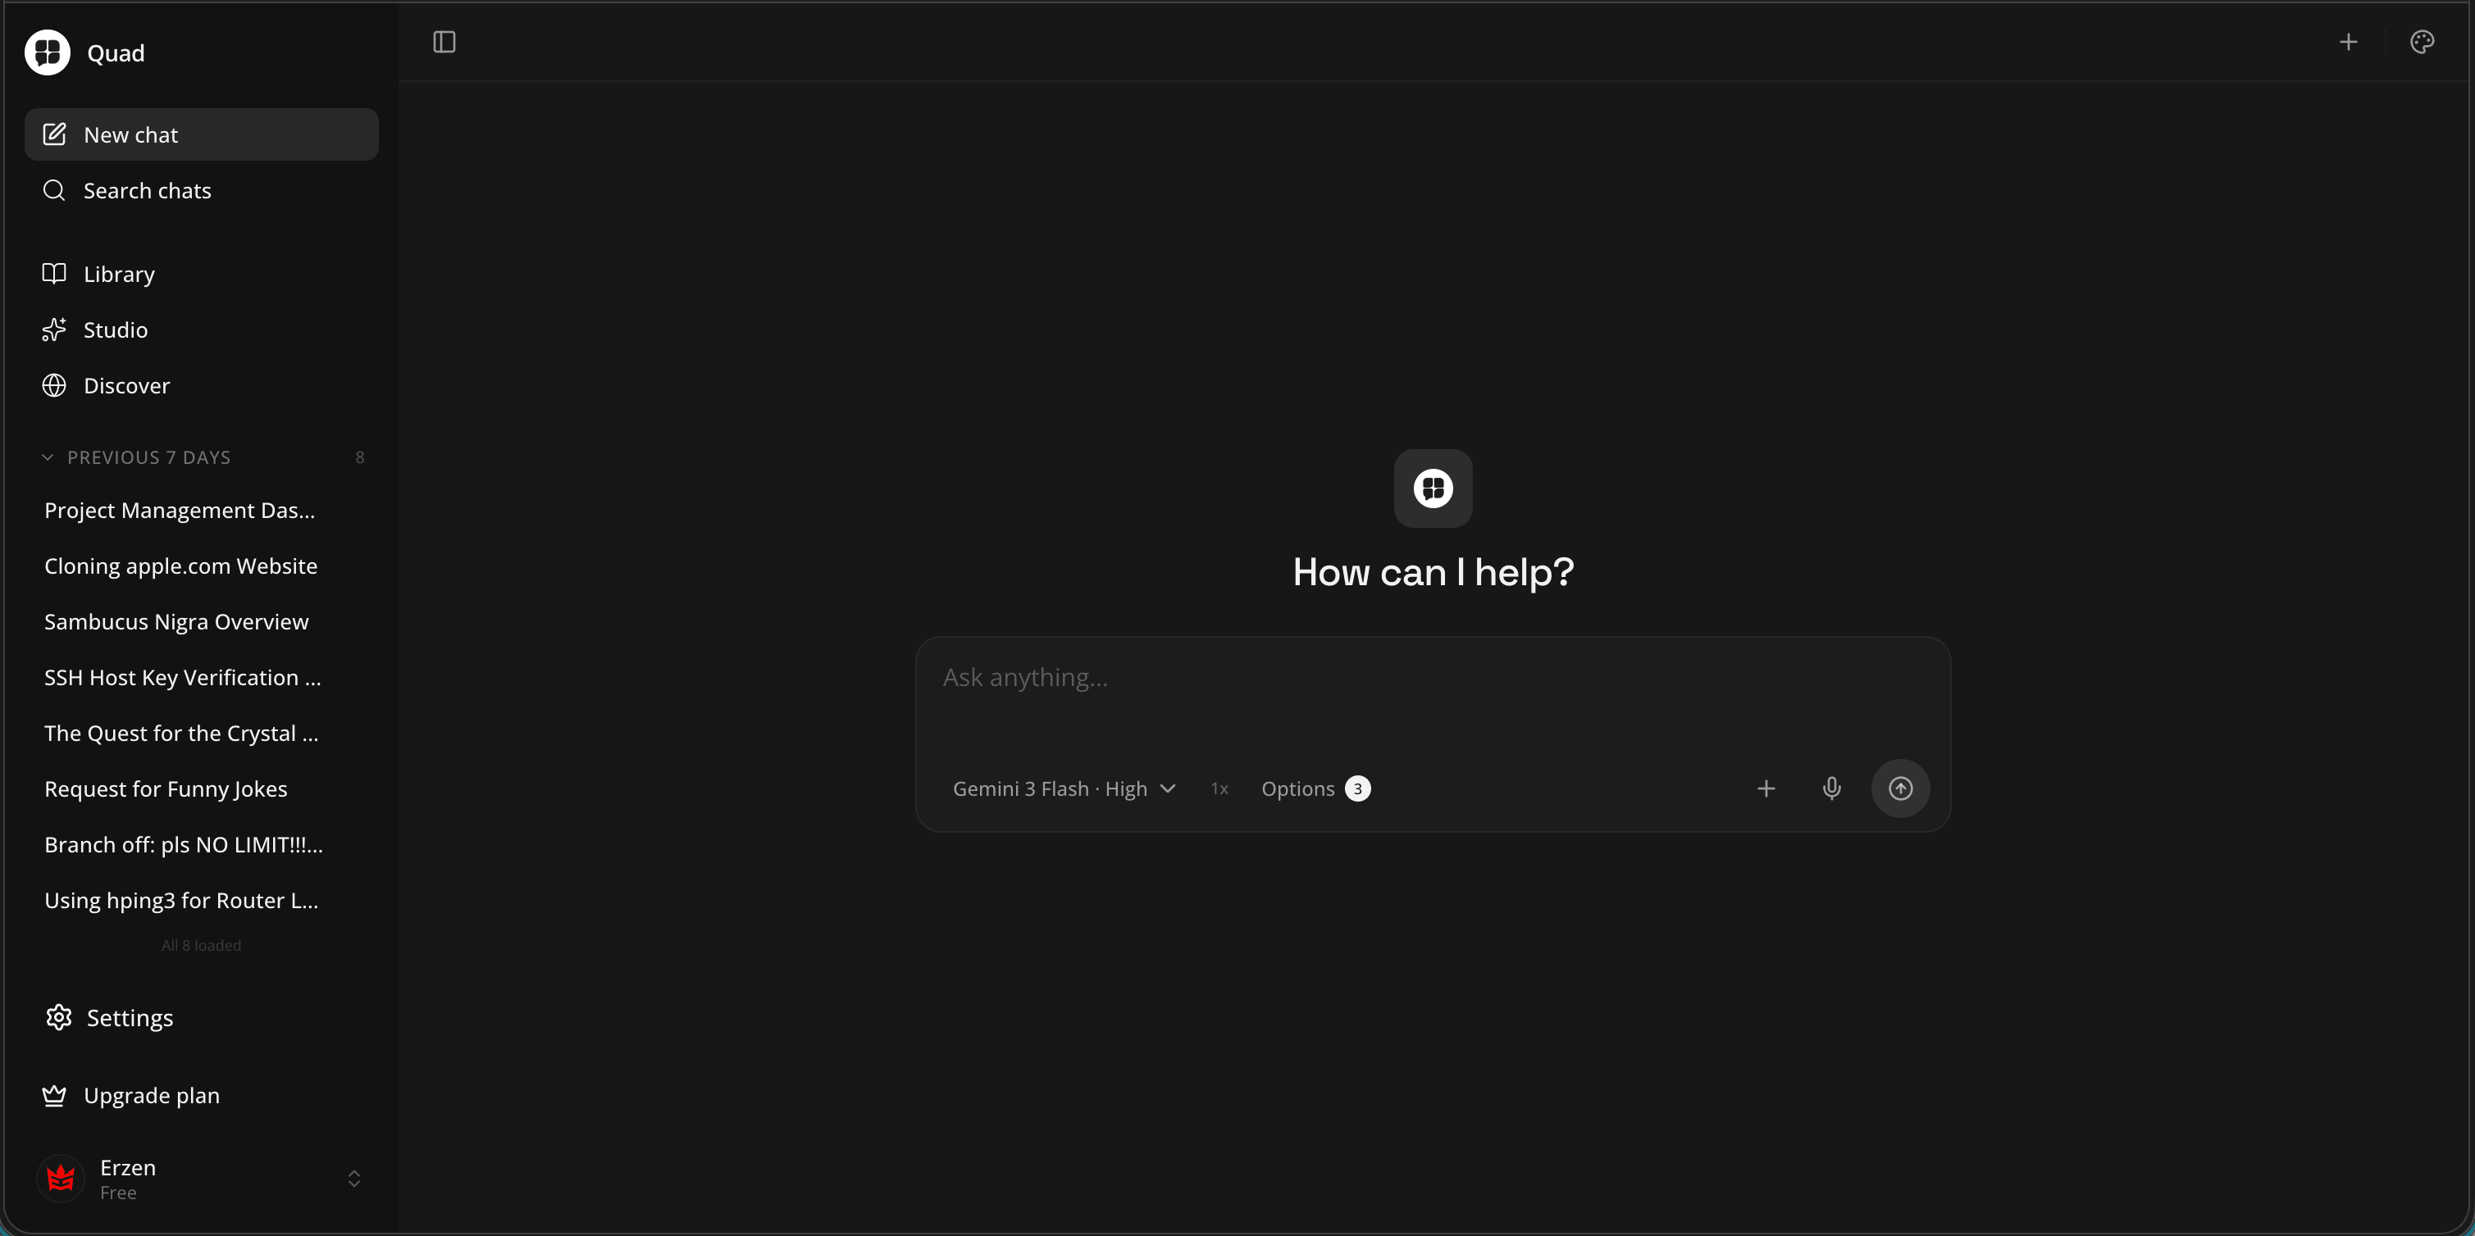The height and width of the screenshot is (1236, 2475).
Task: Open Sambucus Nigra Overview chat
Action: pyautogui.click(x=177, y=621)
